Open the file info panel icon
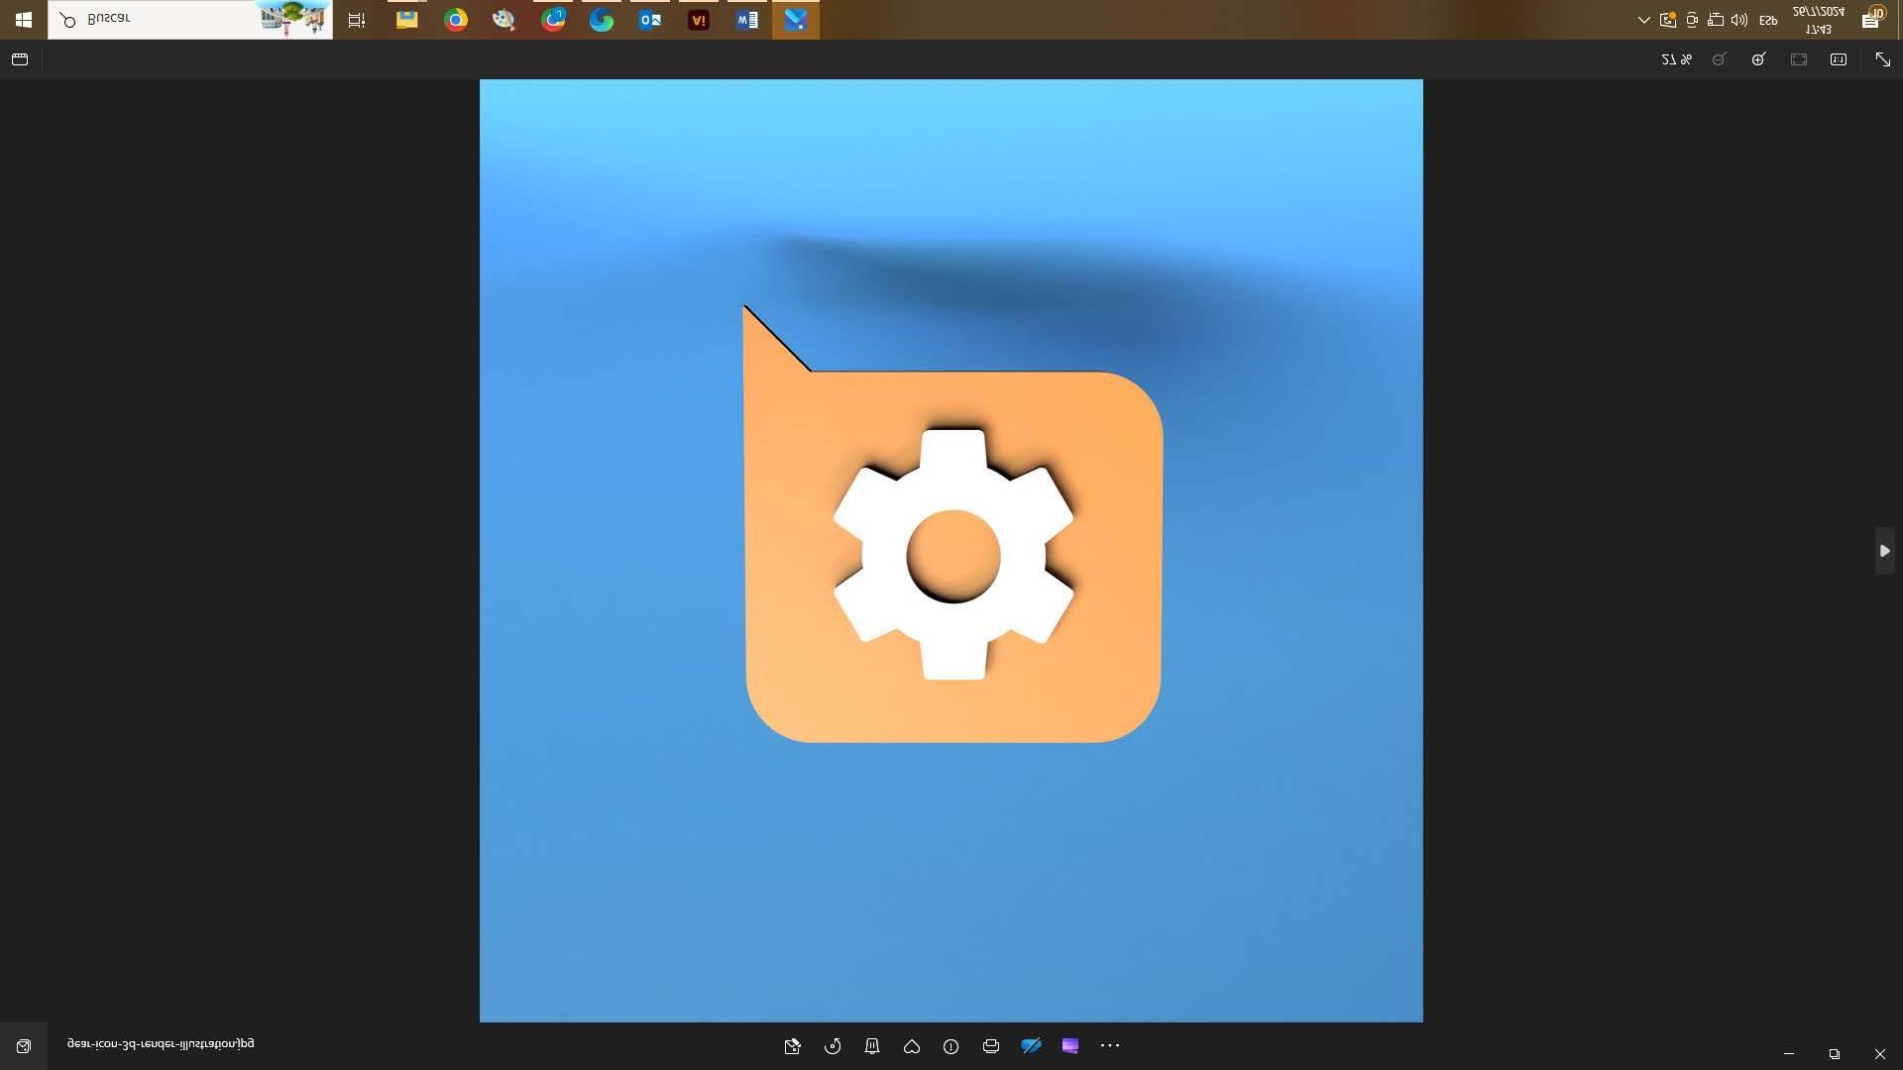 coord(951,1046)
